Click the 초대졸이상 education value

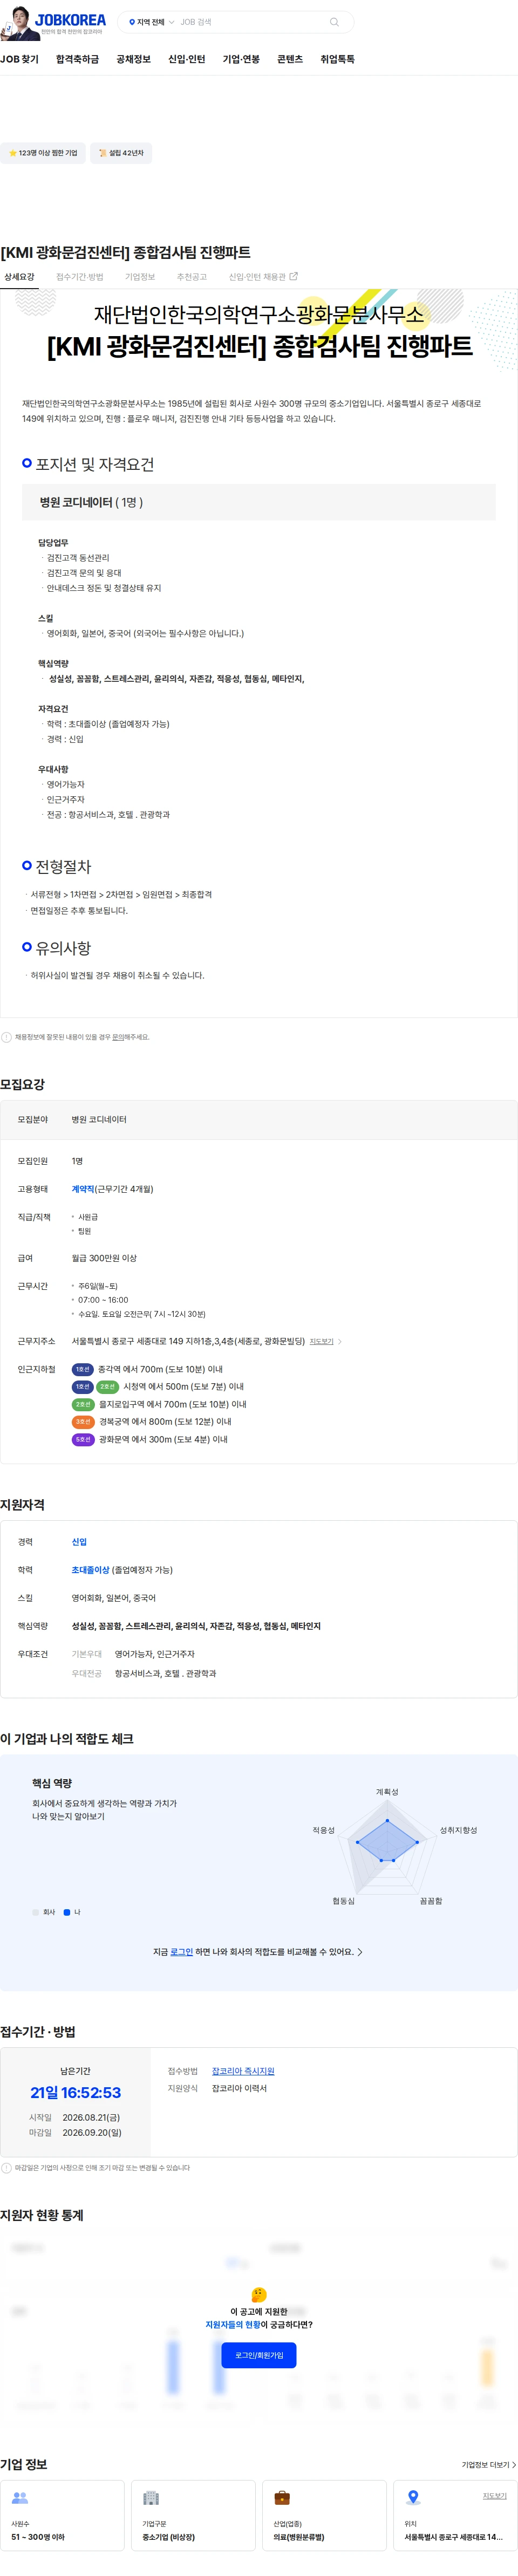pos(91,1570)
